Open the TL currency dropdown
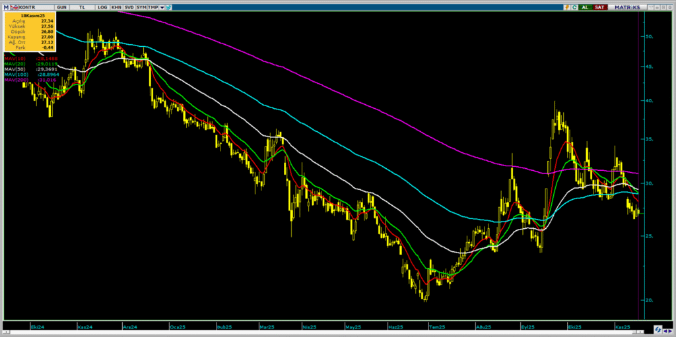 pyautogui.click(x=83, y=7)
